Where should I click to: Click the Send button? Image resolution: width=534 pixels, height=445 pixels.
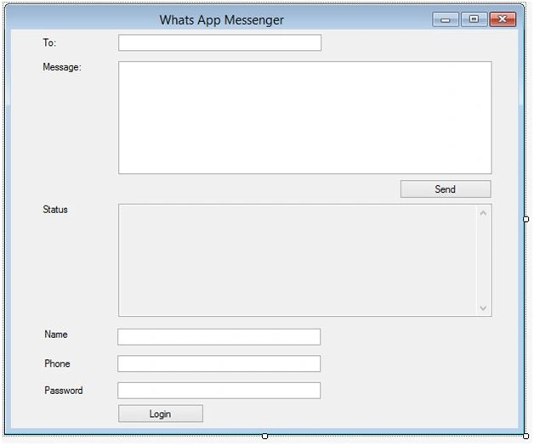[x=446, y=189]
